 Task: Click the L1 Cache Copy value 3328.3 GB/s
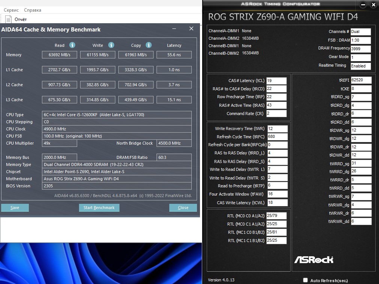coord(136,70)
